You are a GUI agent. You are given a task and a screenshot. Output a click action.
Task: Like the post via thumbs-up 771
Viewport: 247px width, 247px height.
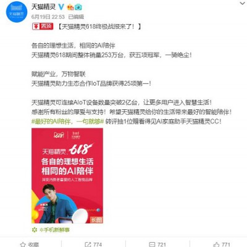(222, 245)
